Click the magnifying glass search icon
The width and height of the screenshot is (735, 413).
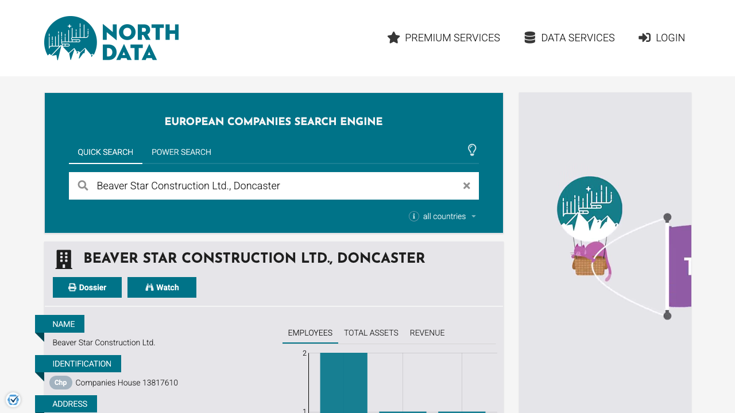pos(83,185)
